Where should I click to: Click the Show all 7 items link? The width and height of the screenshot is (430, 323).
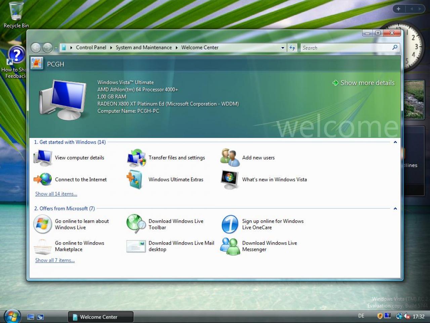[x=55, y=260]
